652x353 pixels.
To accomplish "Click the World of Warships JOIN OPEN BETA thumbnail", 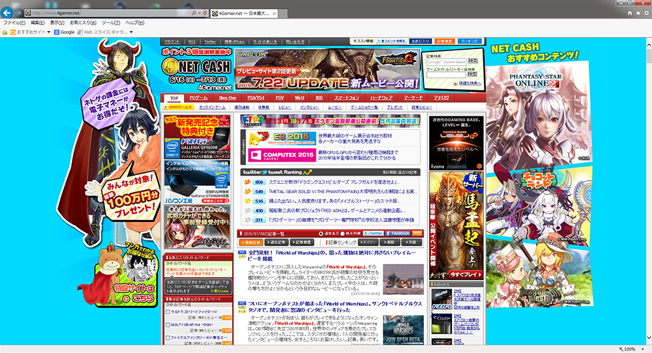I will pos(403,329).
